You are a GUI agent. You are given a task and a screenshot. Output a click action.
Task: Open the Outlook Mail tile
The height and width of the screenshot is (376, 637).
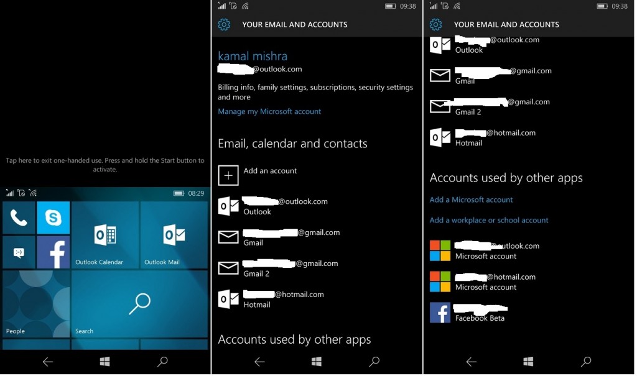tap(174, 235)
